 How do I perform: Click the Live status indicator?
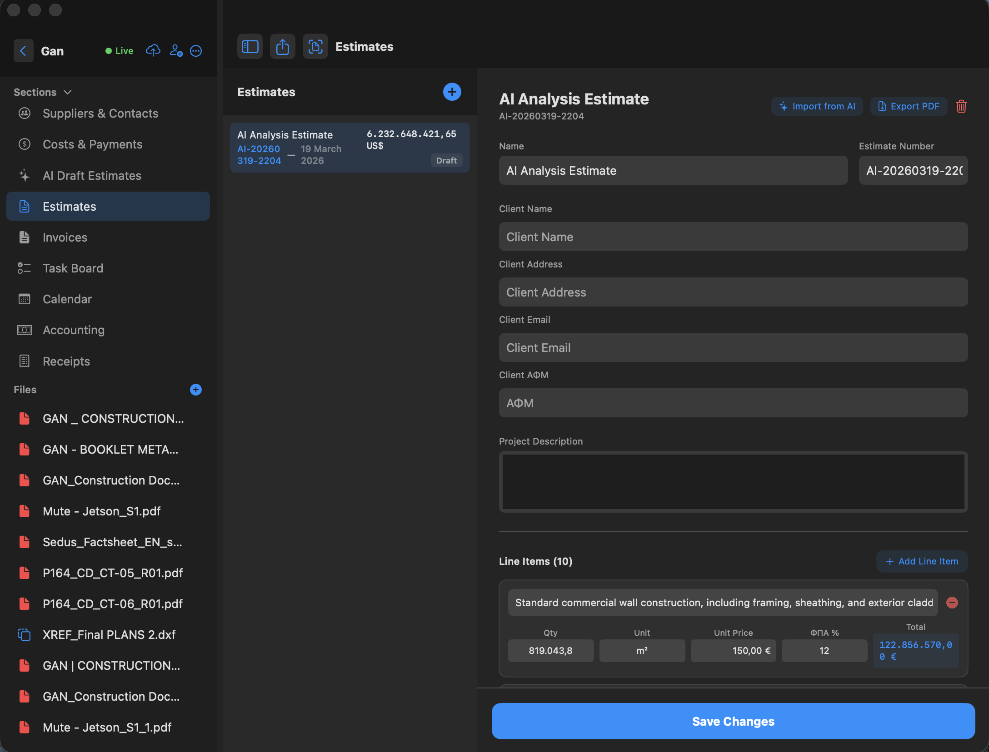pos(119,51)
